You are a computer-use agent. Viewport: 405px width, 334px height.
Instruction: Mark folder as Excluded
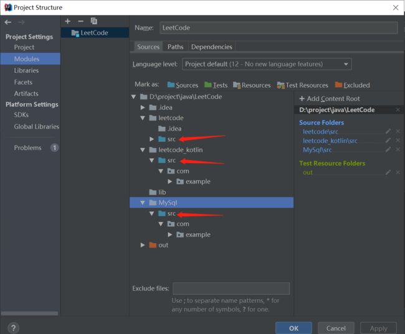coord(352,85)
